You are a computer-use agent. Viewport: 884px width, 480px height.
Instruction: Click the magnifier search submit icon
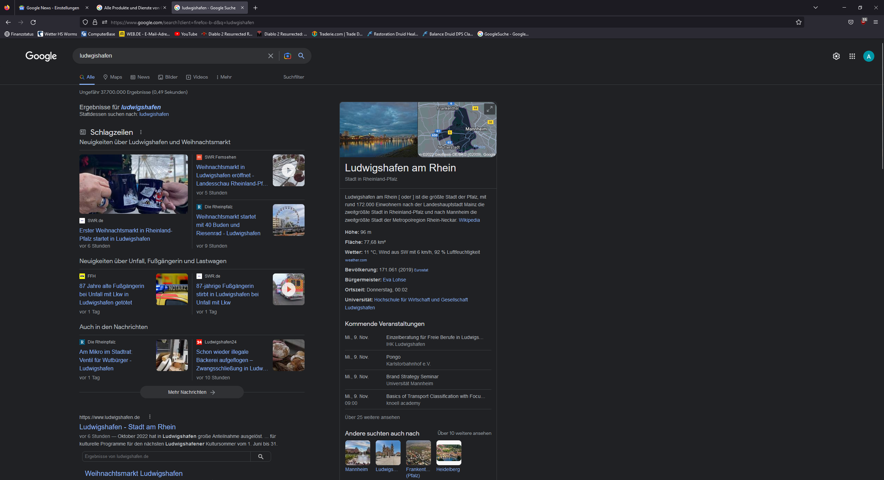coord(301,56)
